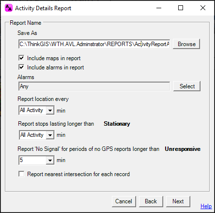
Task: Click the Select alarms button
Action: (187, 86)
